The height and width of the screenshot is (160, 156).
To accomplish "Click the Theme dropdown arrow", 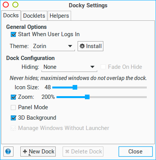I will (x=70, y=46).
